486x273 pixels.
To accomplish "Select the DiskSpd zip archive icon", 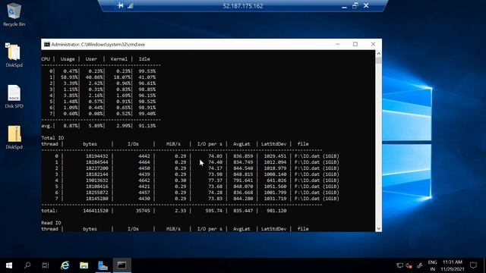I will tap(14, 137).
